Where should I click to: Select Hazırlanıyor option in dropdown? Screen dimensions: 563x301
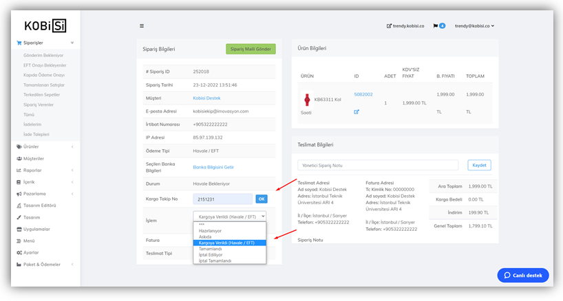pyautogui.click(x=230, y=231)
